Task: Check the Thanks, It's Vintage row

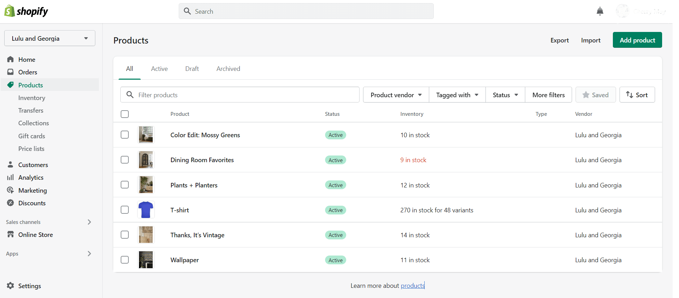Action: pyautogui.click(x=125, y=234)
